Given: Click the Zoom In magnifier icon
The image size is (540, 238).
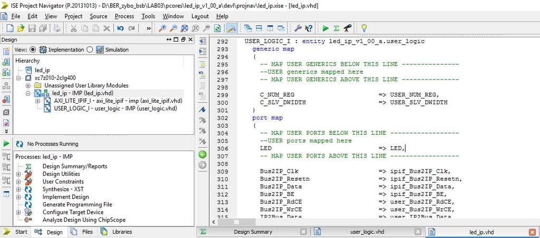Looking at the screenshot, I should [x=162, y=28].
